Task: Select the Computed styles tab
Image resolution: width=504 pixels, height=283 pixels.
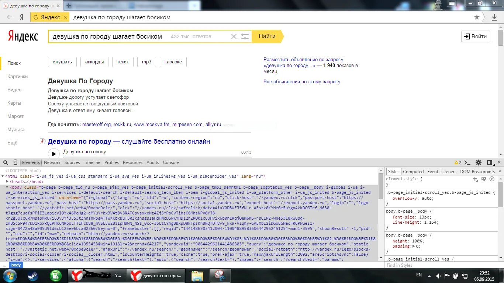Action: coord(413,172)
